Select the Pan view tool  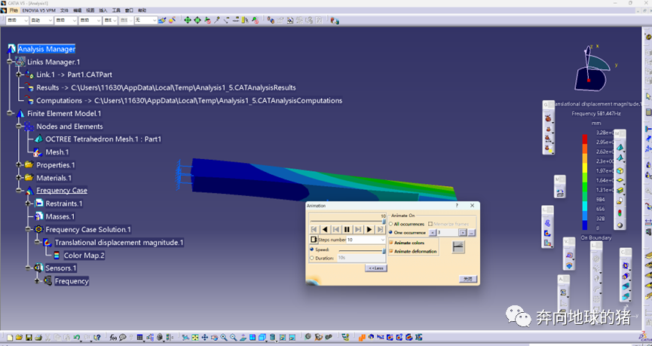tap(204, 338)
